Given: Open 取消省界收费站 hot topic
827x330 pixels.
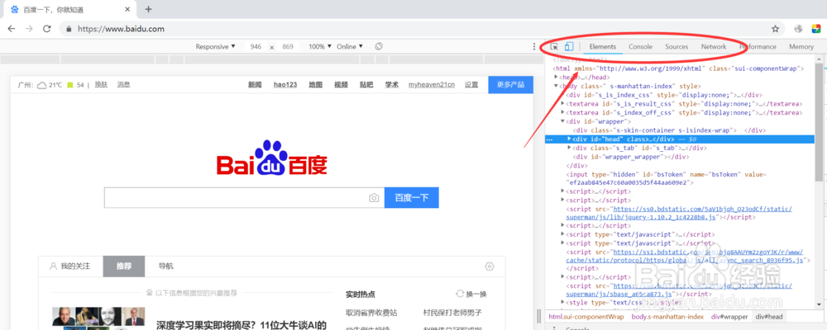Looking at the screenshot, I should tap(371, 313).
